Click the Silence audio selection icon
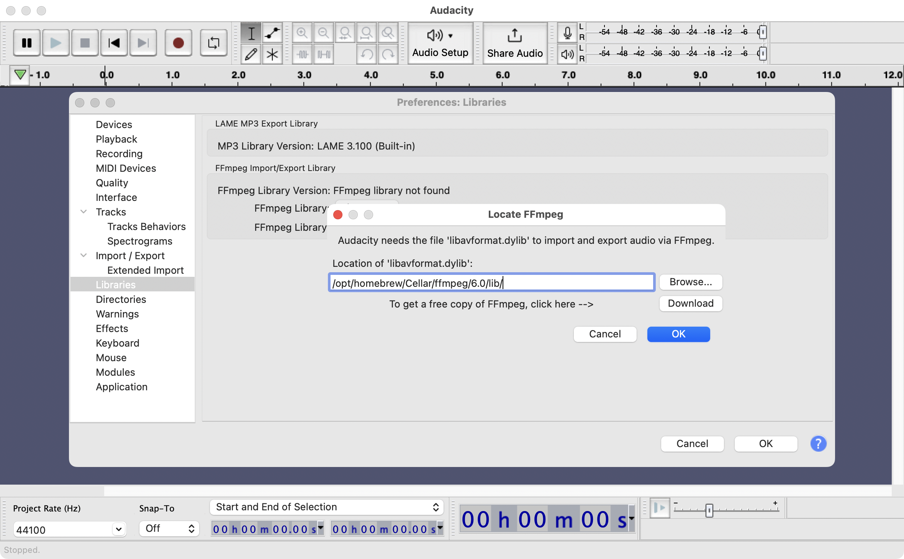Viewport: 904px width, 559px height. coord(323,54)
